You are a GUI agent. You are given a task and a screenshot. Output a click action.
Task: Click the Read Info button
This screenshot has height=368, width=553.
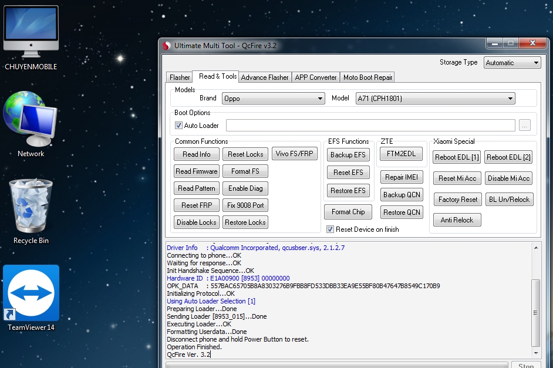click(x=197, y=154)
